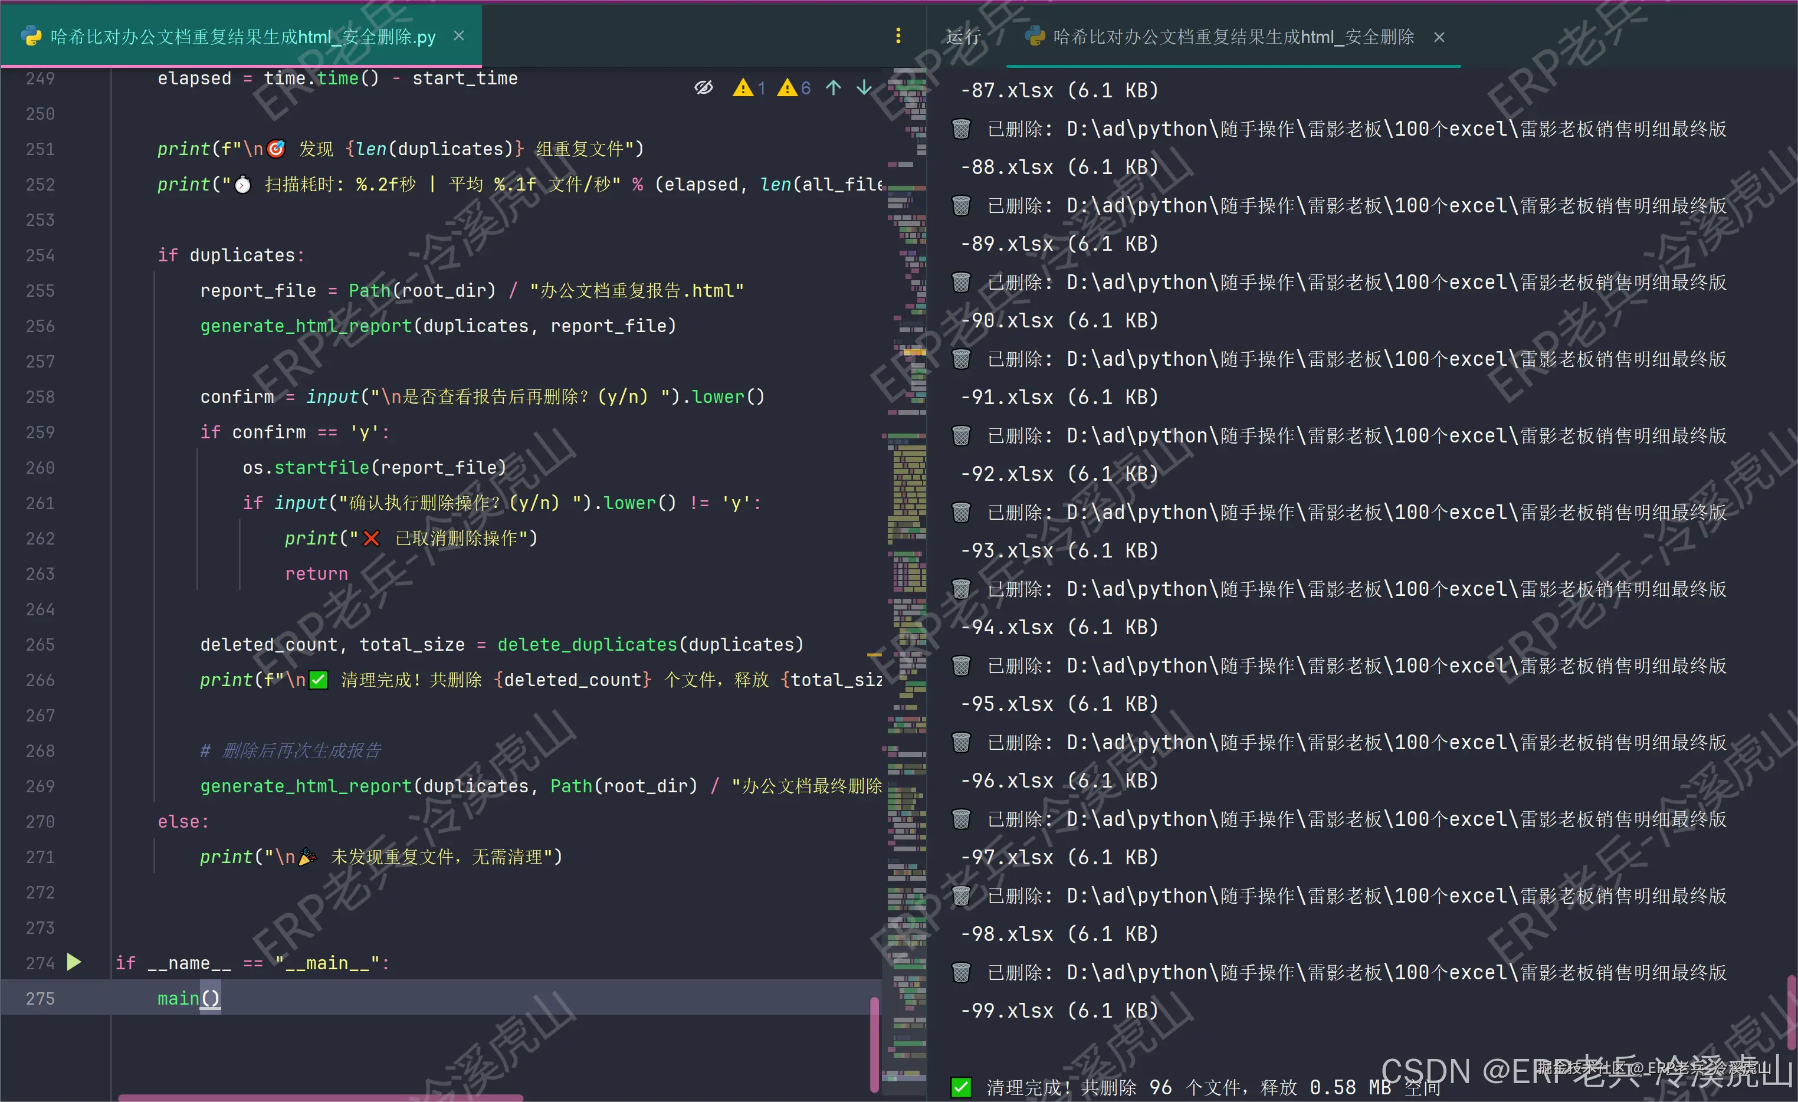Click the 运行 tool window label
This screenshot has height=1102, width=1798.
click(963, 37)
